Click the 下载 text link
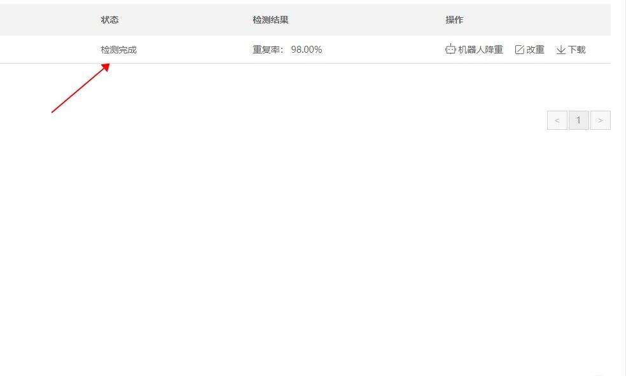 (x=576, y=50)
